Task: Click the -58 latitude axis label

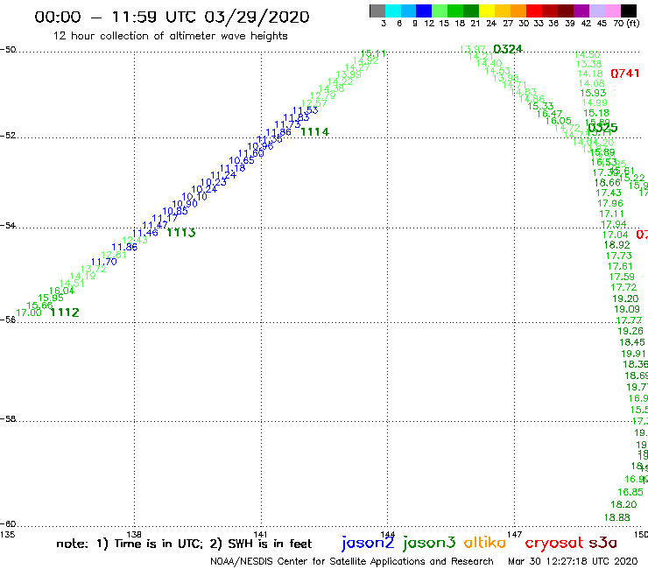Action: tap(8, 418)
